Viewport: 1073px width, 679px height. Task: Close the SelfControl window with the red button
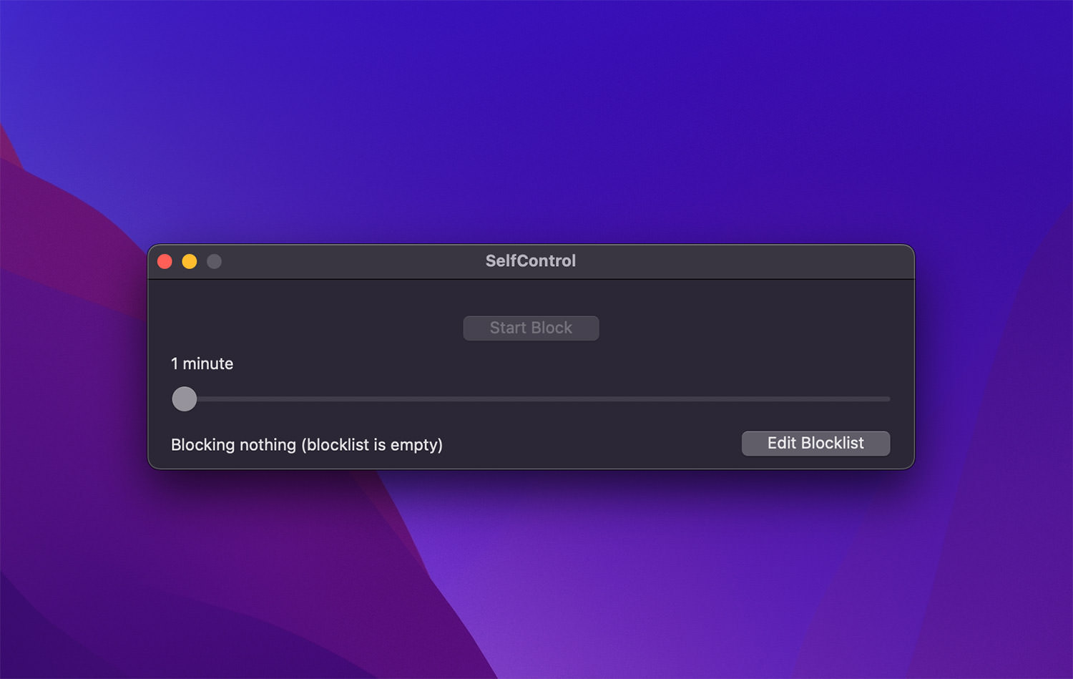coord(165,261)
